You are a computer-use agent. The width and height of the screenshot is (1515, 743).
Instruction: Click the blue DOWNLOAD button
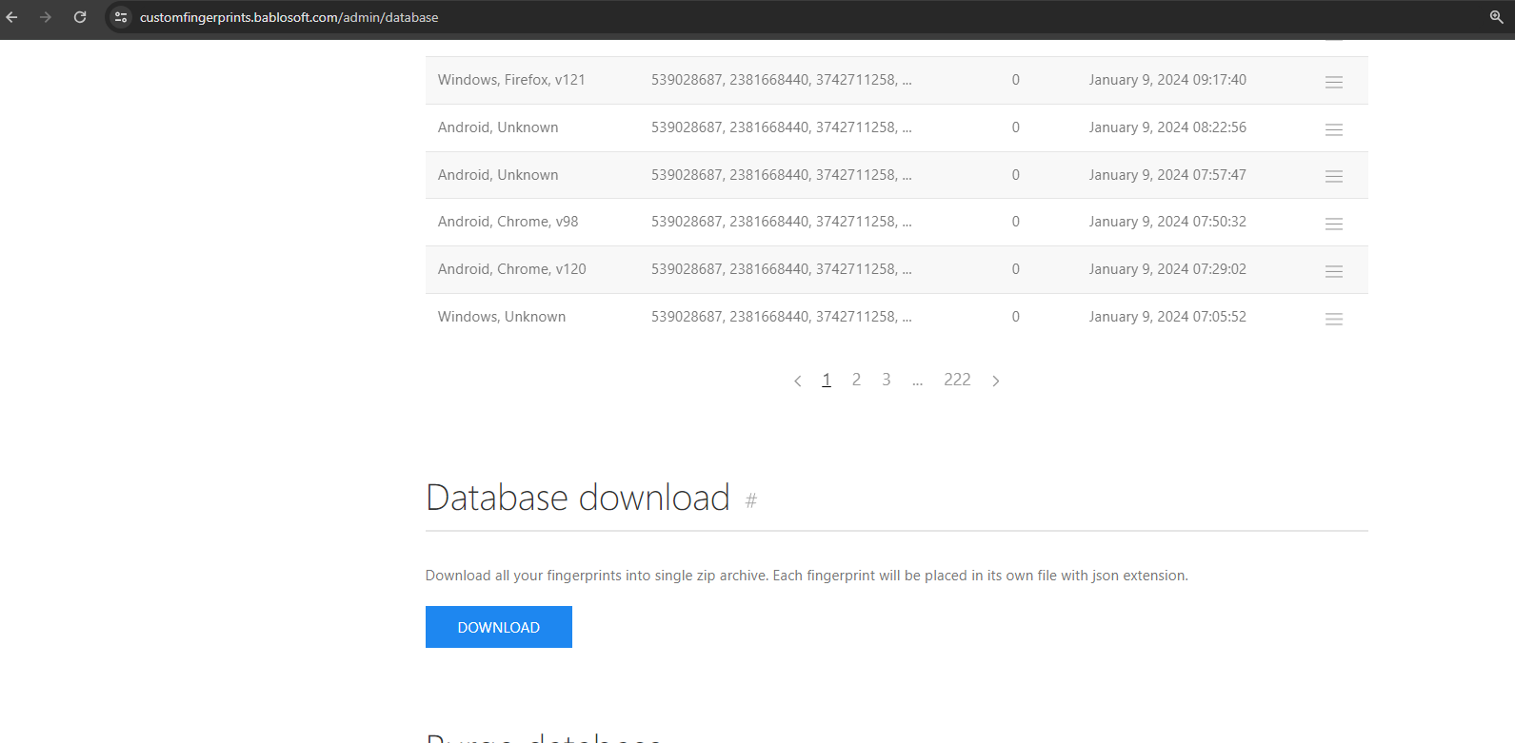tap(498, 627)
